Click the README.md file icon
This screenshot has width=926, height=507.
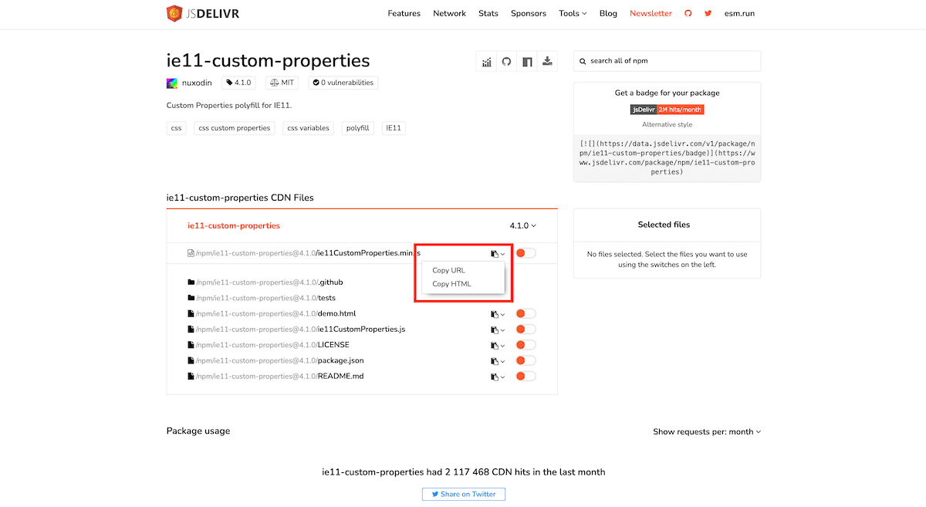[x=191, y=377]
